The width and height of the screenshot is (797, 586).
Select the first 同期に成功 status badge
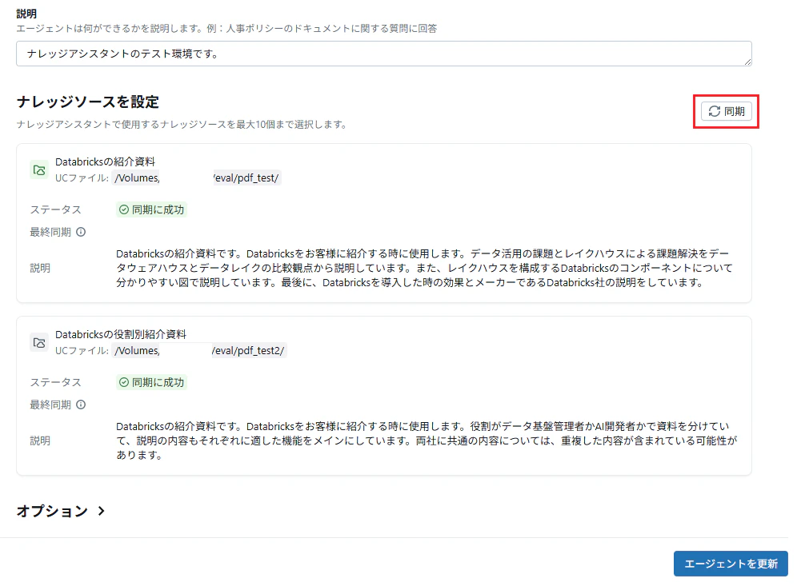(x=151, y=209)
